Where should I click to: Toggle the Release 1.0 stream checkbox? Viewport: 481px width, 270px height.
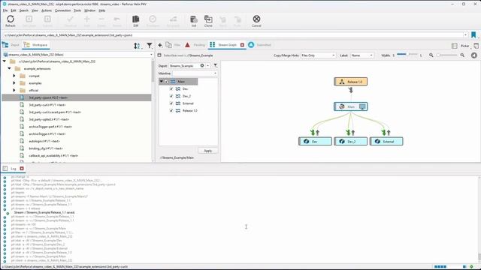point(171,110)
